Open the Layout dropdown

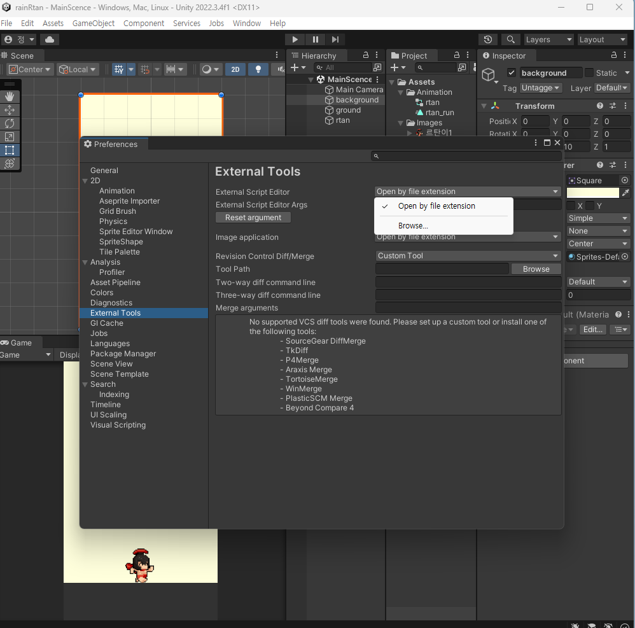[602, 39]
